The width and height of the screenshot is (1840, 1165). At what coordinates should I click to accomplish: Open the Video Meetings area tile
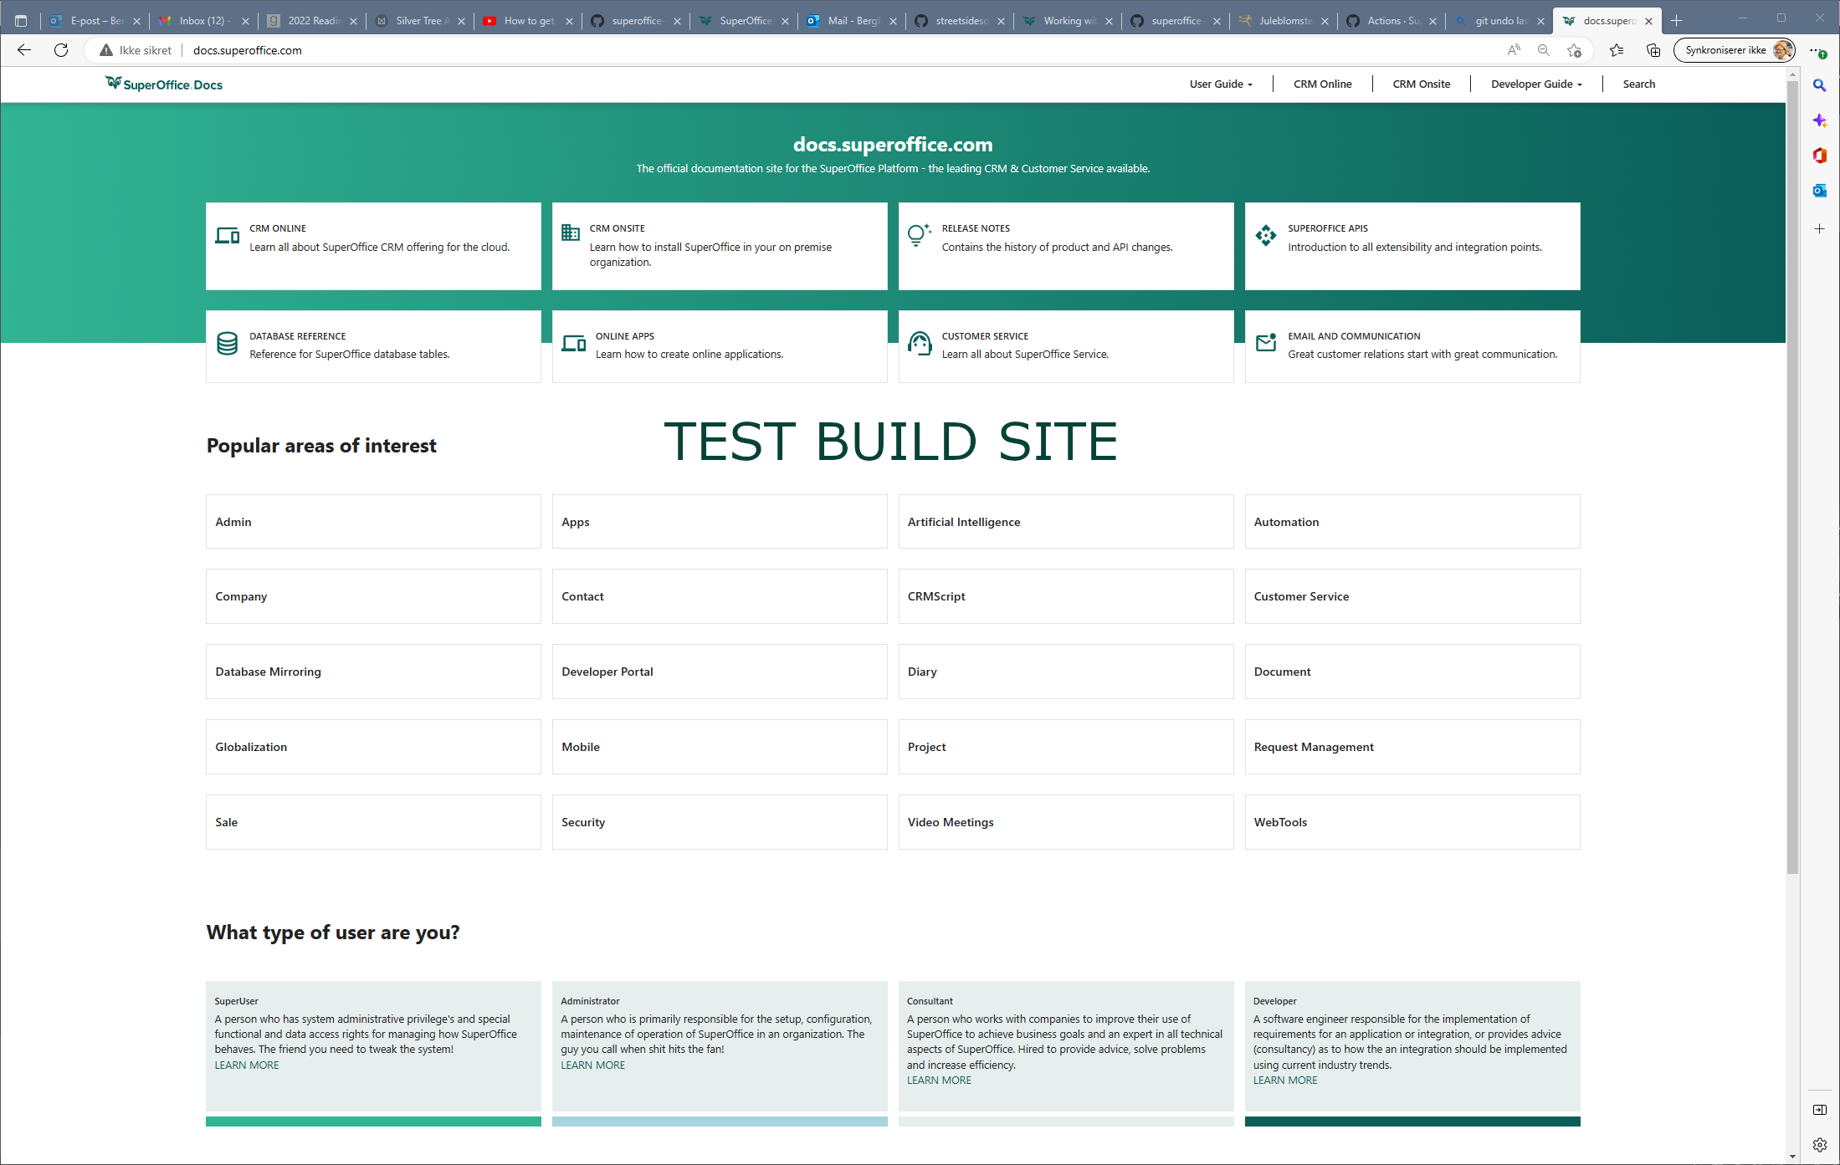[x=1066, y=822]
